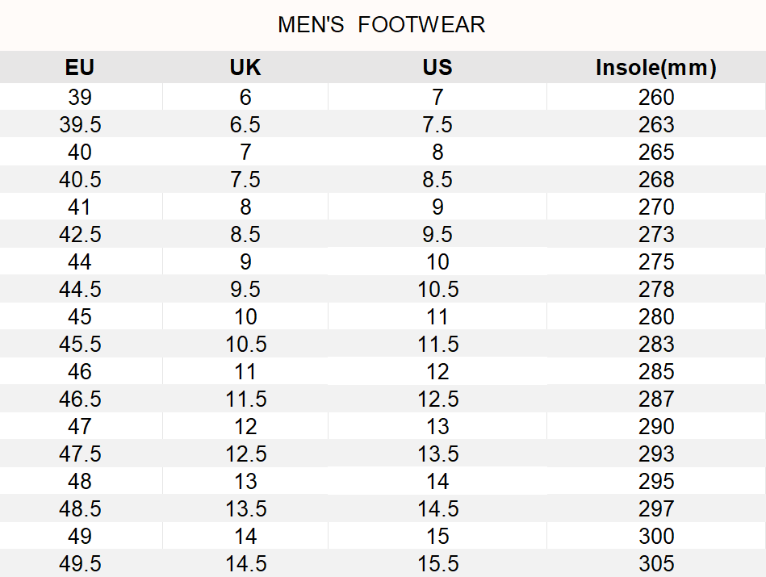The height and width of the screenshot is (577, 766).
Task: Click UK size 11.5 cell
Action: click(x=245, y=399)
